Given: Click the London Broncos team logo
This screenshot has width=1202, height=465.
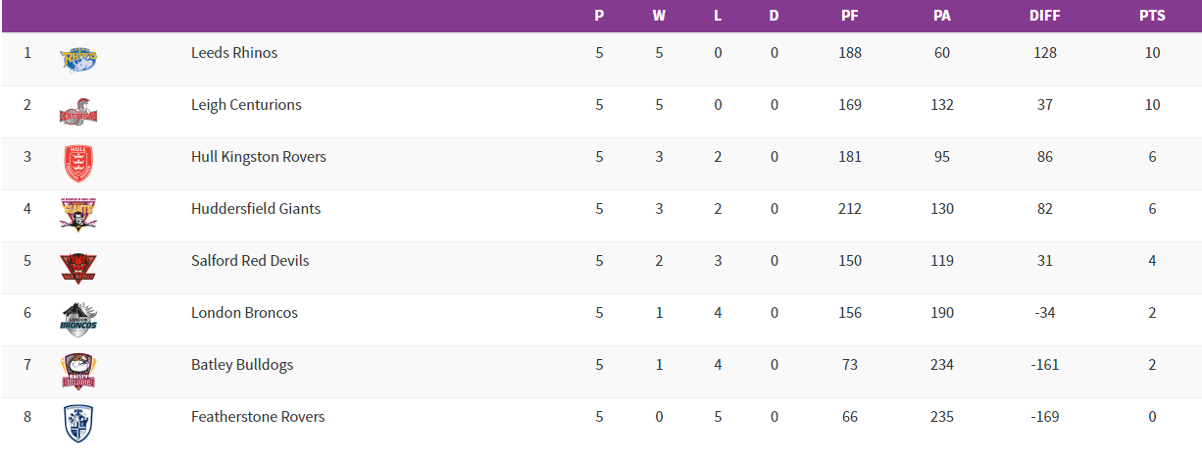Looking at the screenshot, I should 77,319.
